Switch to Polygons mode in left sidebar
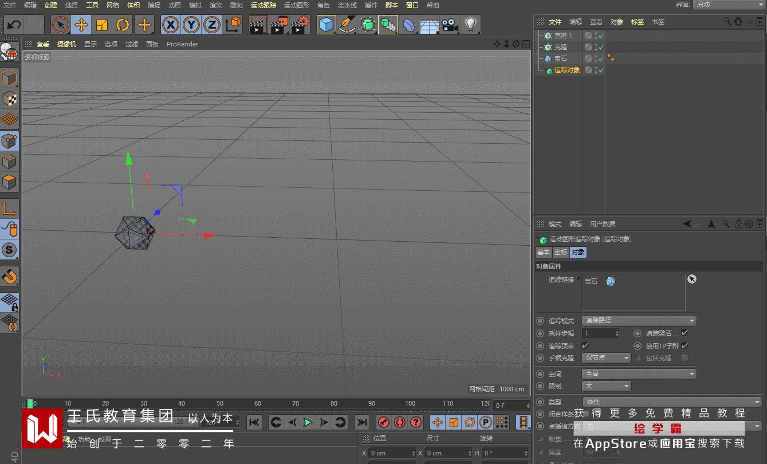The height and width of the screenshot is (464, 767). [9, 183]
